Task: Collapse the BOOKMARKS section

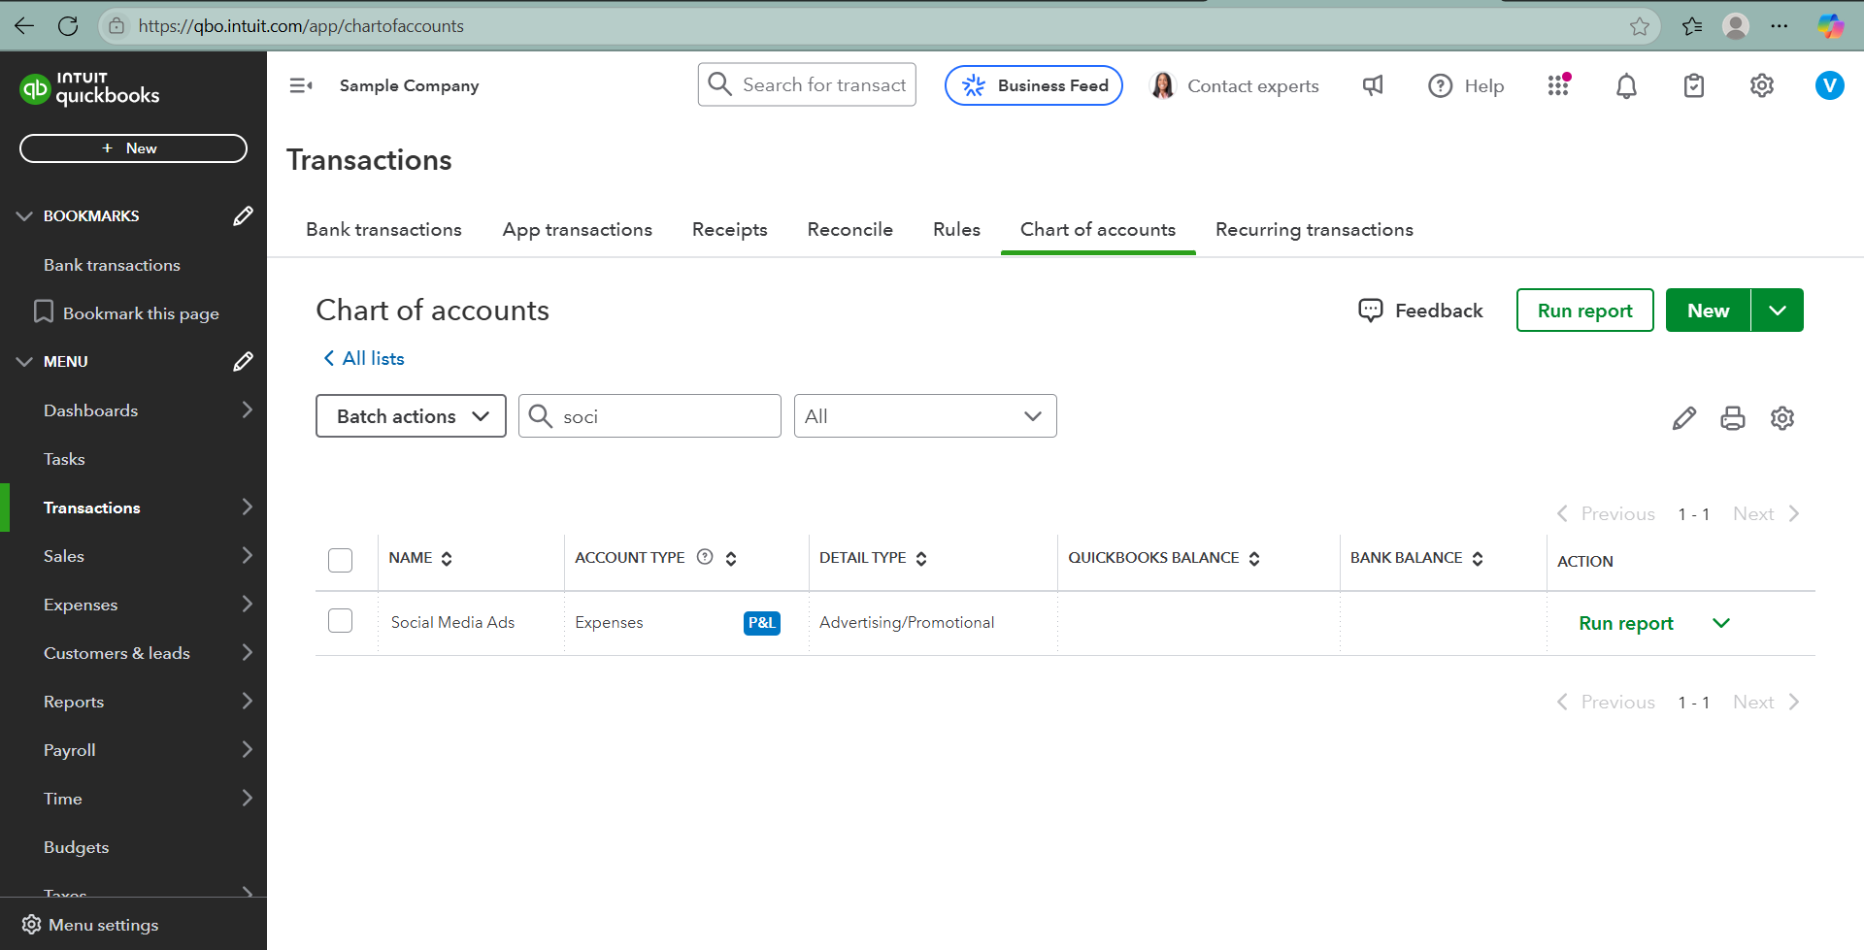Action: coord(24,215)
